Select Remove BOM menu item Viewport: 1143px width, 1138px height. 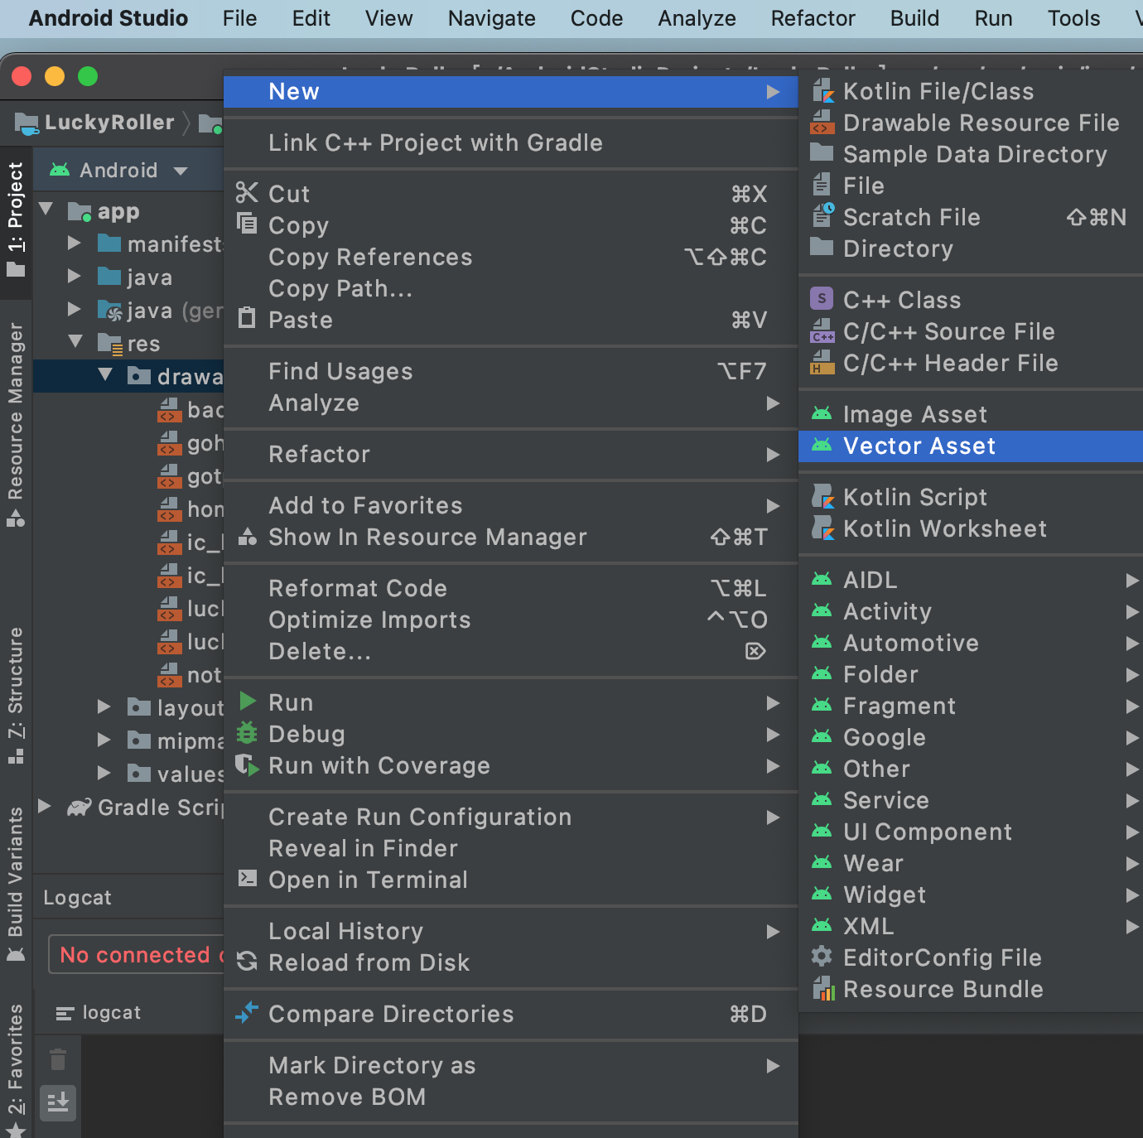point(510,1097)
